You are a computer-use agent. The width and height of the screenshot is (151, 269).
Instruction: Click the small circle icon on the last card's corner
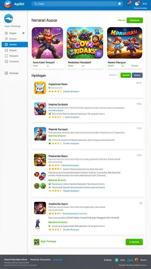(x=141, y=203)
